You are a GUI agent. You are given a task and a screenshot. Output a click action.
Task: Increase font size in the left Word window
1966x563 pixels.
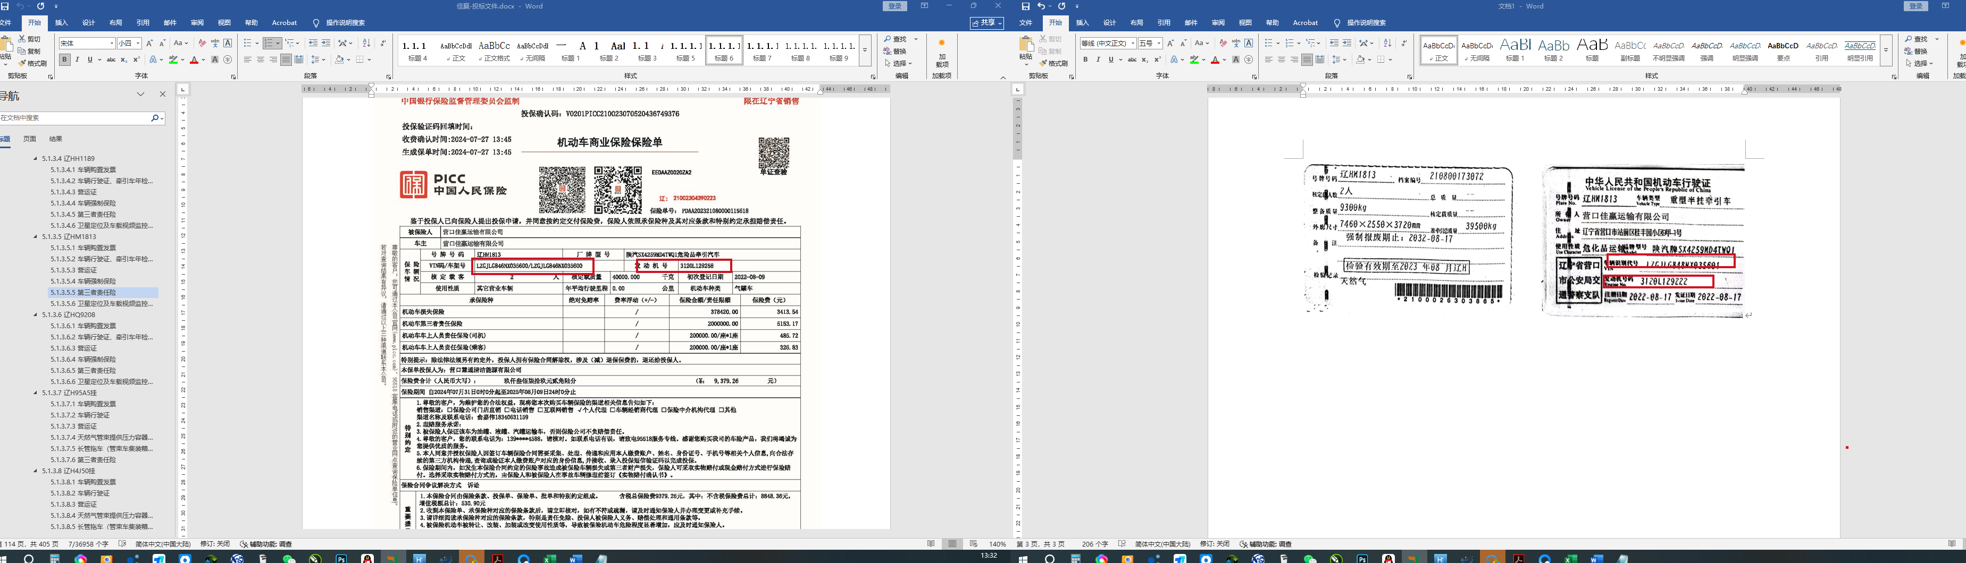pyautogui.click(x=149, y=44)
